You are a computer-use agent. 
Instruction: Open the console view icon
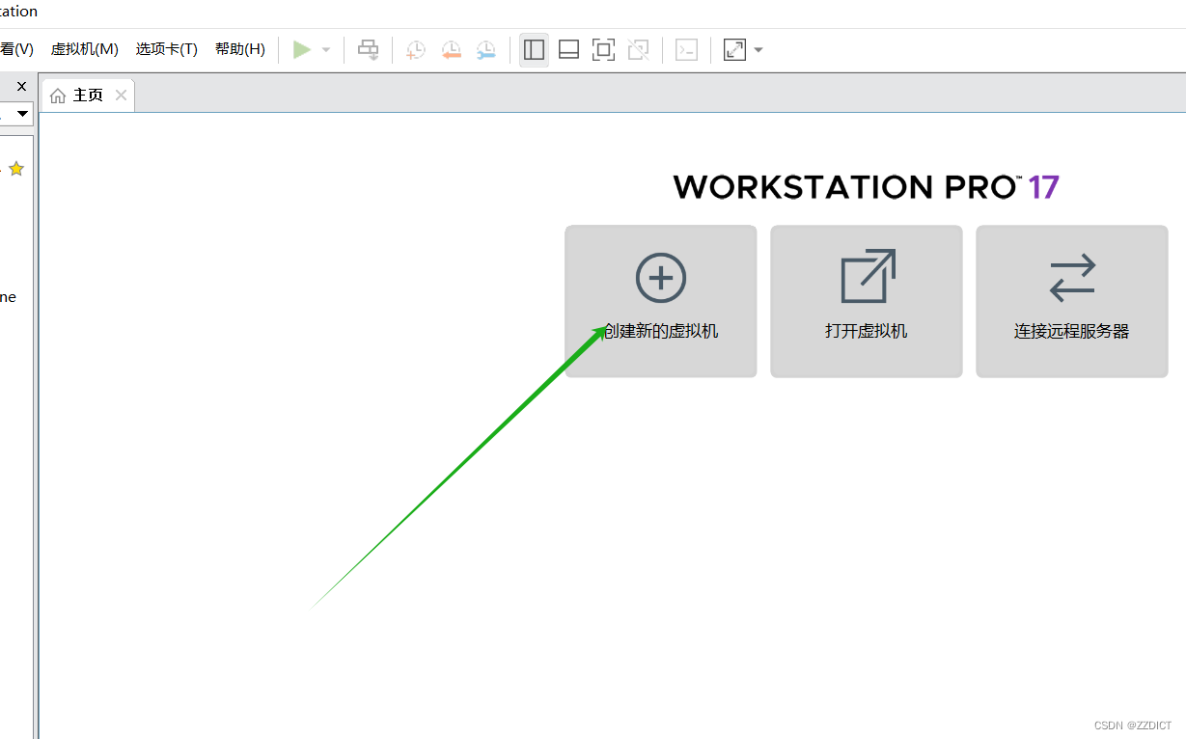[686, 49]
